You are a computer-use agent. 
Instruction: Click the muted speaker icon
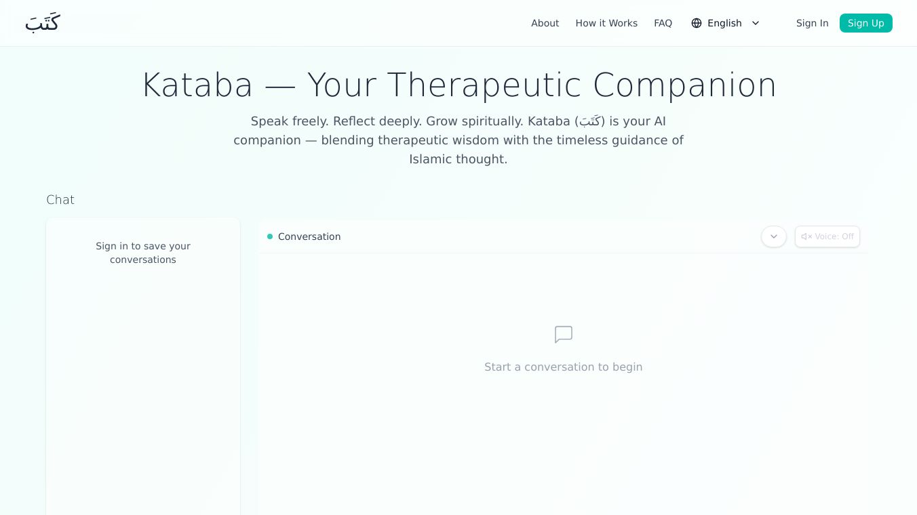(x=806, y=236)
